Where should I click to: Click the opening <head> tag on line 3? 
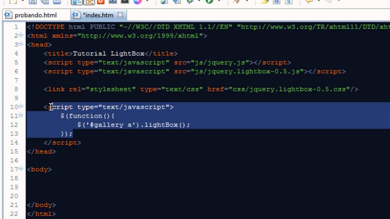(x=39, y=44)
